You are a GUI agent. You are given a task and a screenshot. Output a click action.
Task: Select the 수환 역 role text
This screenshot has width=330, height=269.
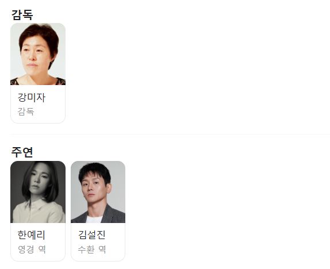92,249
